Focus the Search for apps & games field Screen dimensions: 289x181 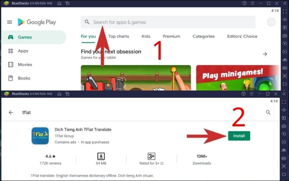tap(168, 22)
